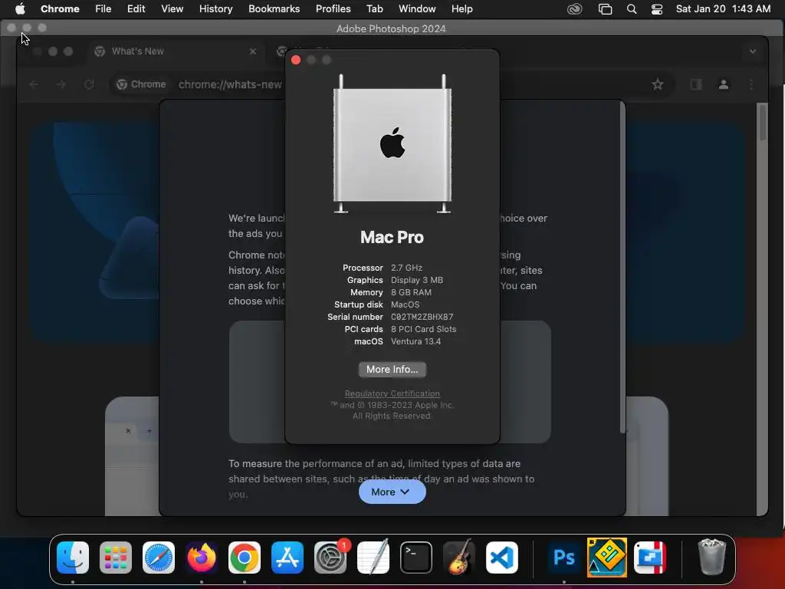Launch TextEdit from the Dock

click(x=373, y=558)
